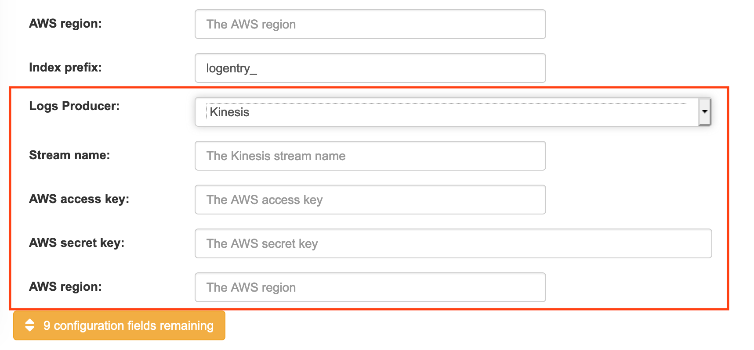Click the Logs Producer dropdown arrow
754x350 pixels.
pos(704,112)
